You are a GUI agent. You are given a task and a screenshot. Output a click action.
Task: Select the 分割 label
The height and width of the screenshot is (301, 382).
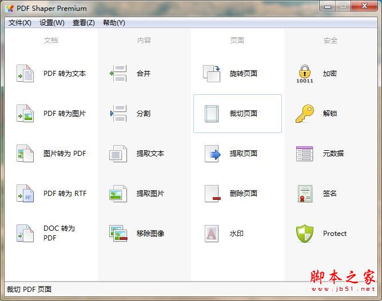pos(144,114)
